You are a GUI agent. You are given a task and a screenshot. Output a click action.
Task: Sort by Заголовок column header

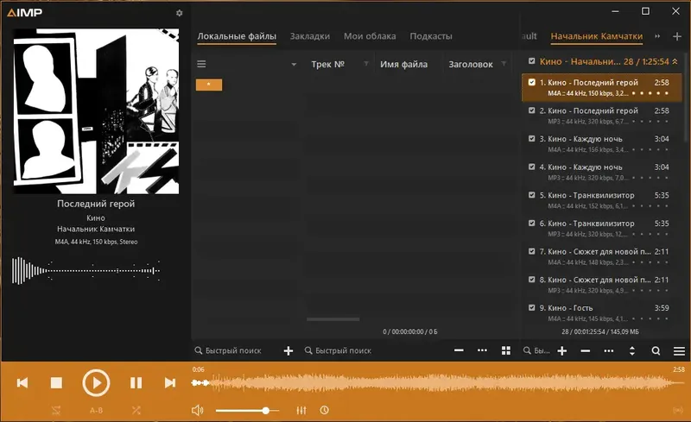tap(471, 65)
